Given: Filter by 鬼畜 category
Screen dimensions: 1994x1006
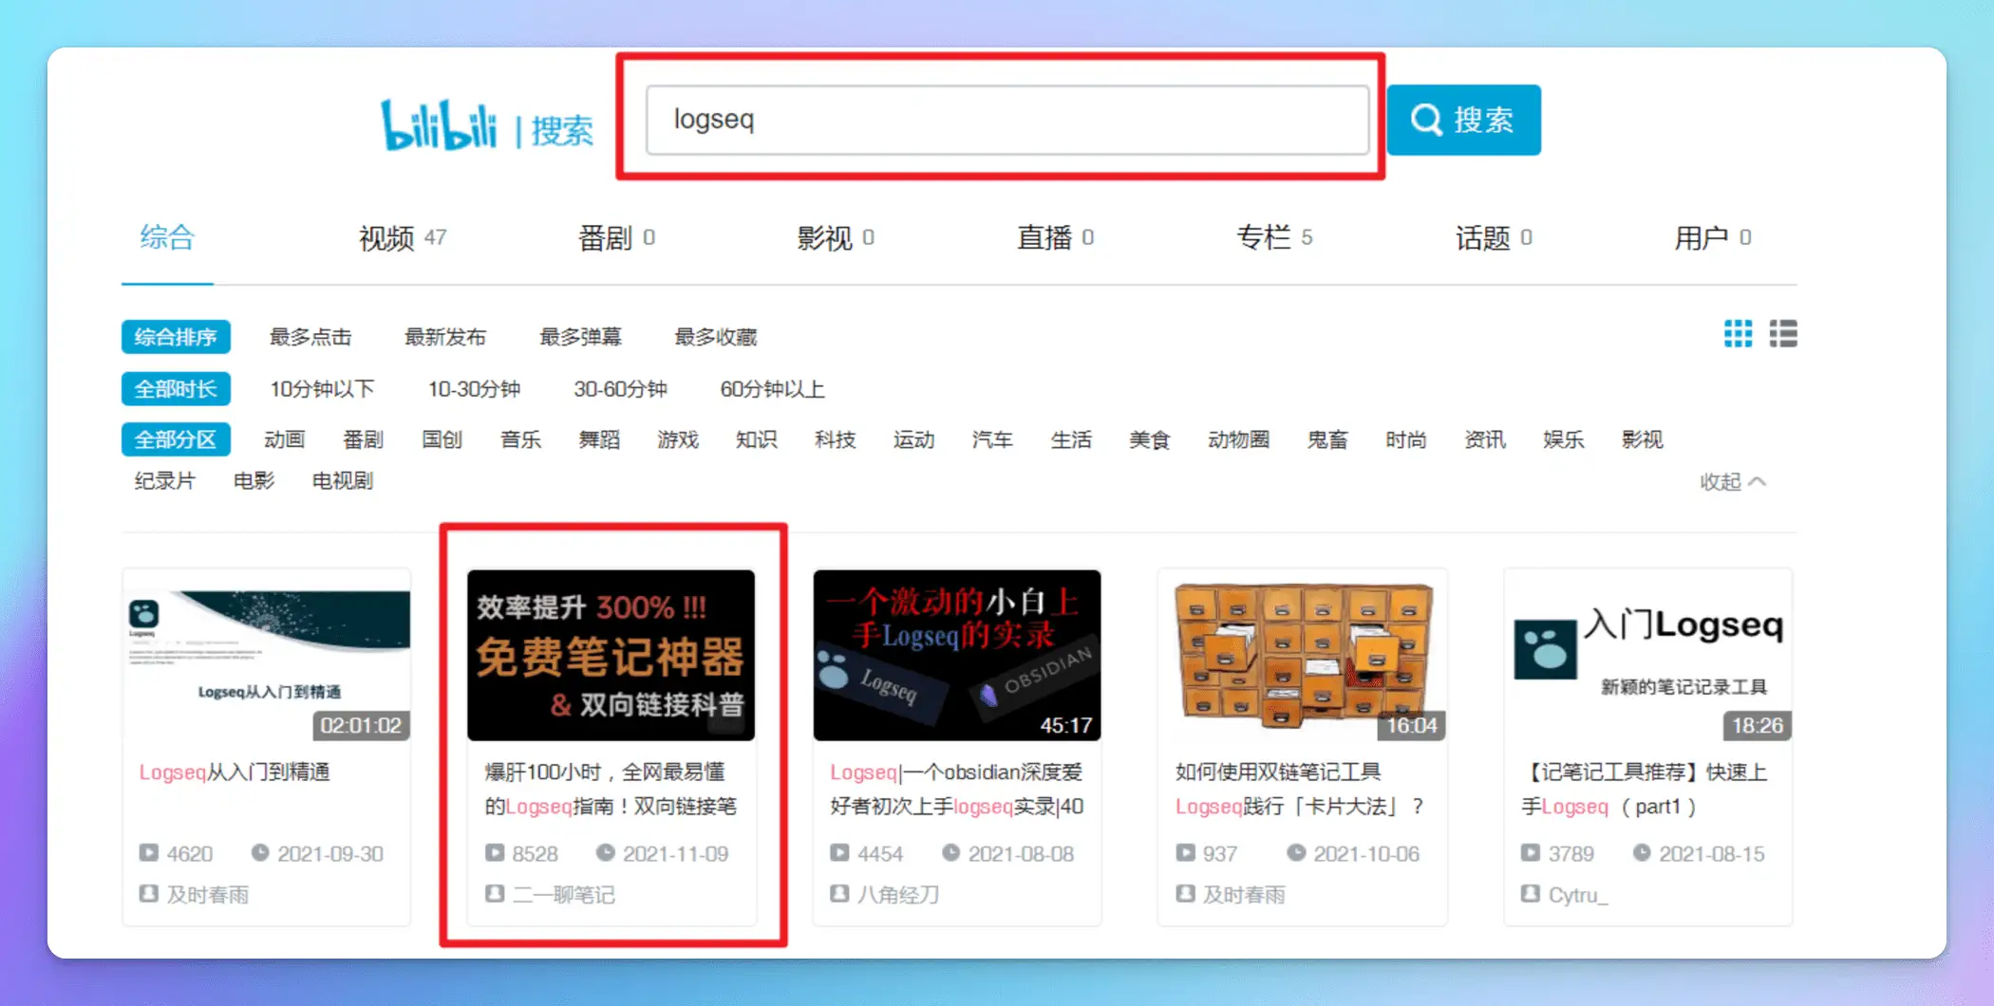Looking at the screenshot, I should (x=1327, y=439).
